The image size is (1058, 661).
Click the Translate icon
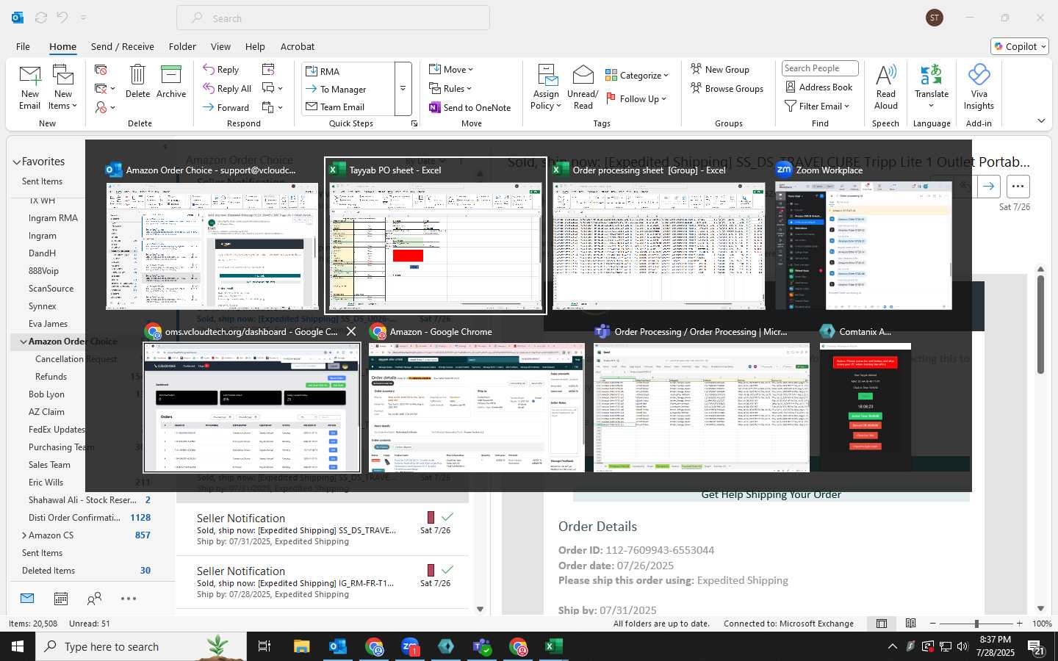[932, 75]
